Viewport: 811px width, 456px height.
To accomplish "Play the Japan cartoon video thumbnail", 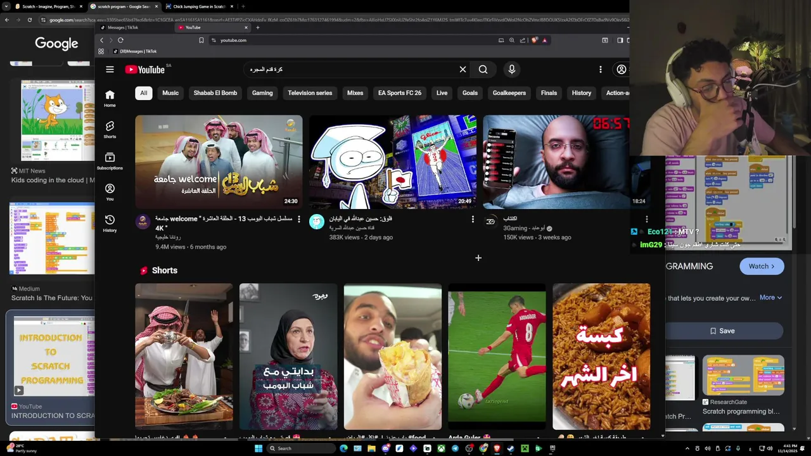I will tap(393, 161).
